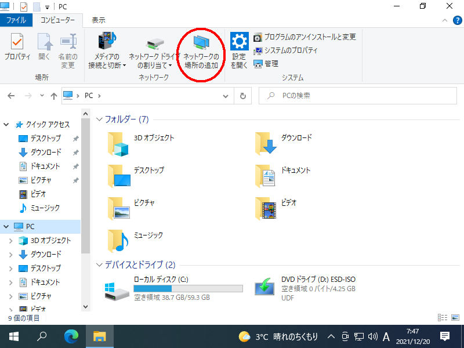
Task: Collapse the デバイスとドライブ (2) group
Action: pos(99,265)
